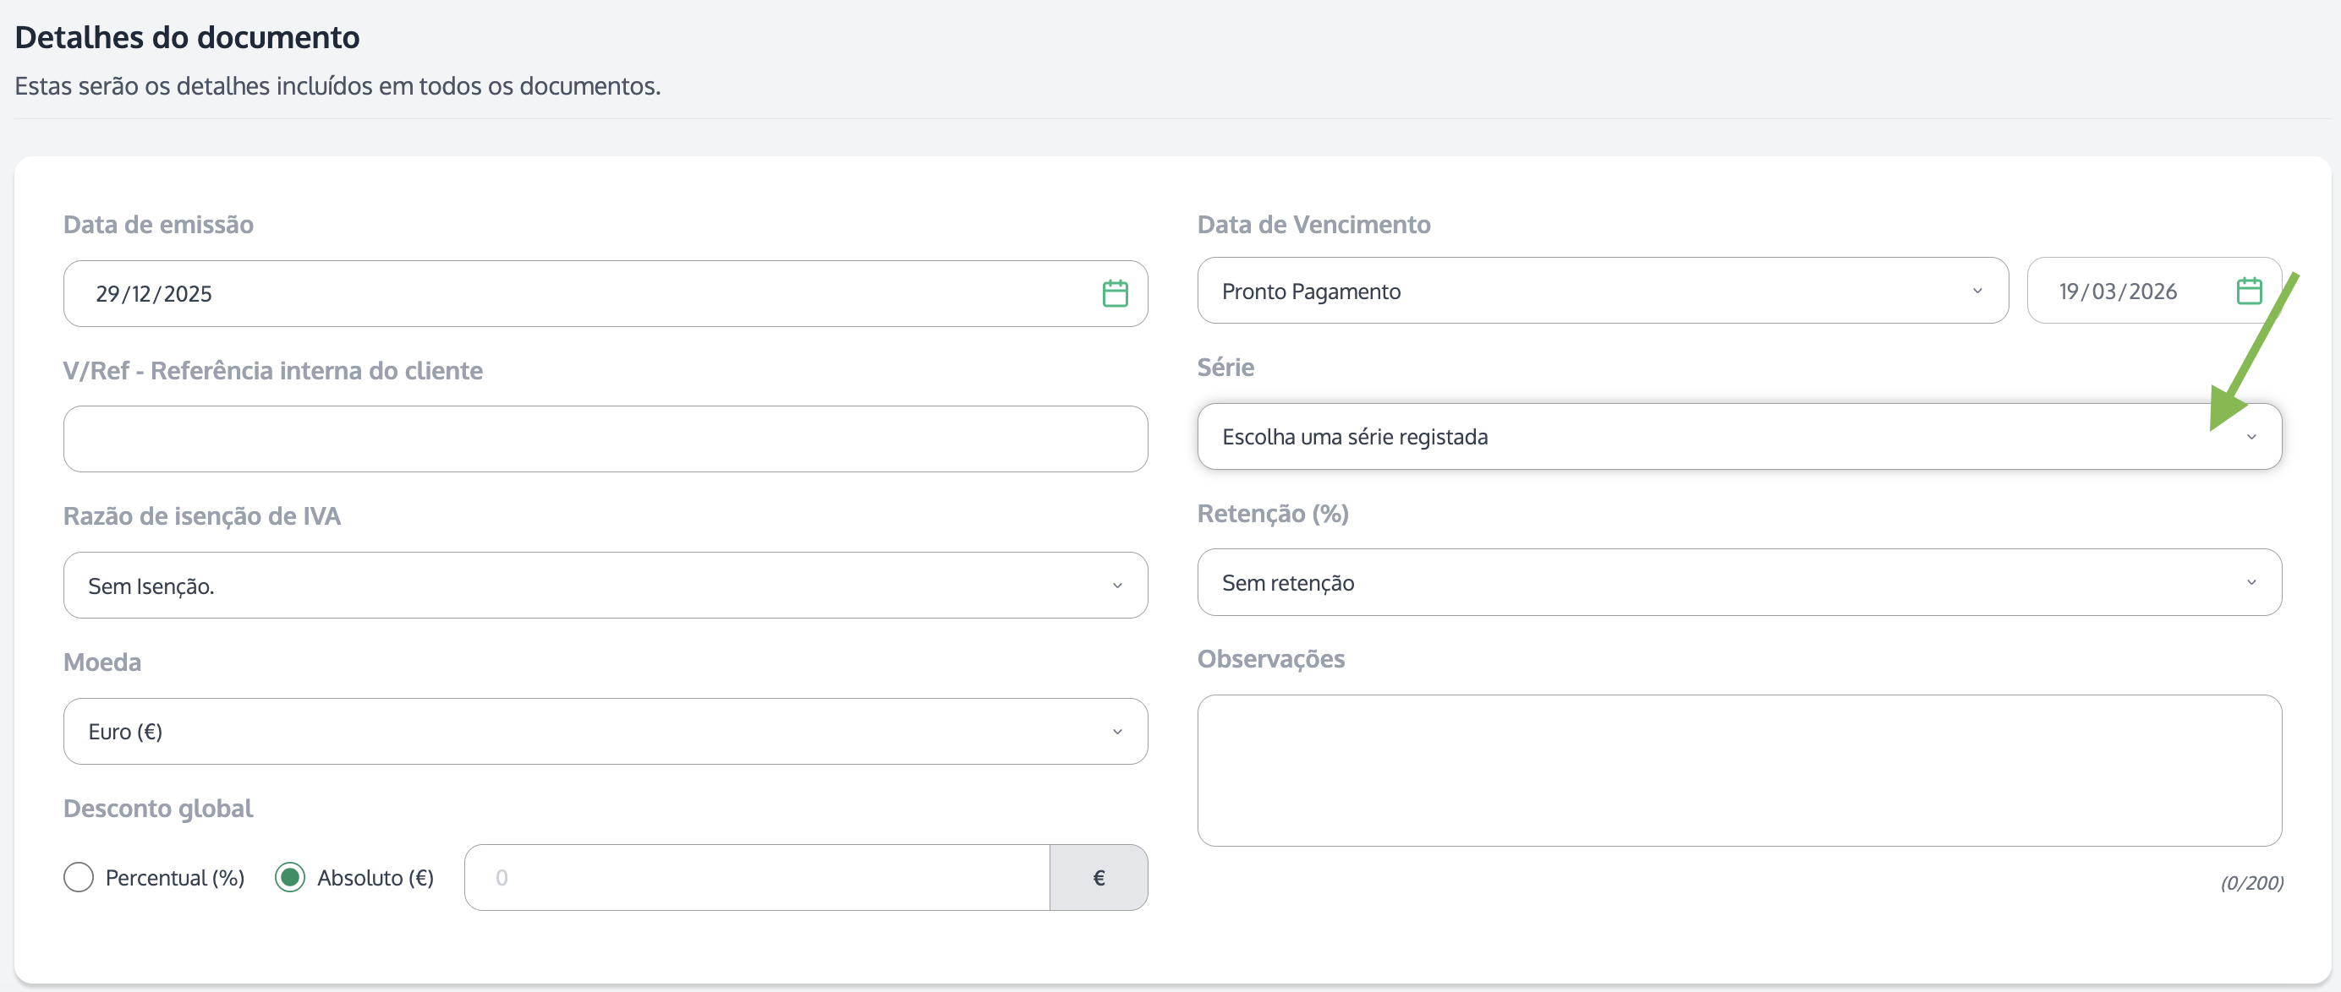Viewport: 2341px width, 992px height.
Task: Select Absoluto (€) discount radio button
Action: pos(290,878)
